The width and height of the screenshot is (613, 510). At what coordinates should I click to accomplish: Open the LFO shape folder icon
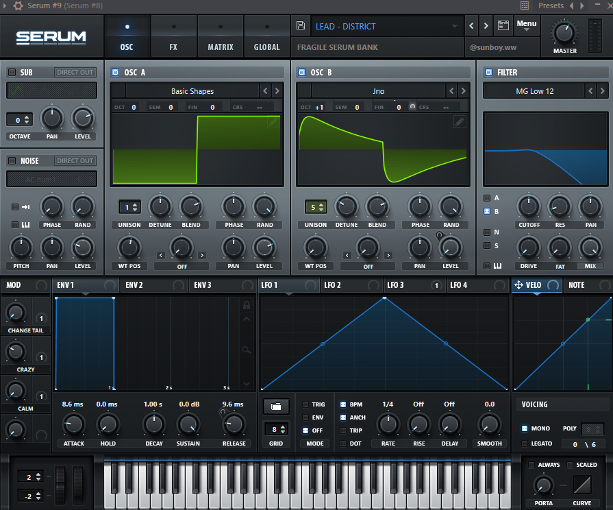276,406
